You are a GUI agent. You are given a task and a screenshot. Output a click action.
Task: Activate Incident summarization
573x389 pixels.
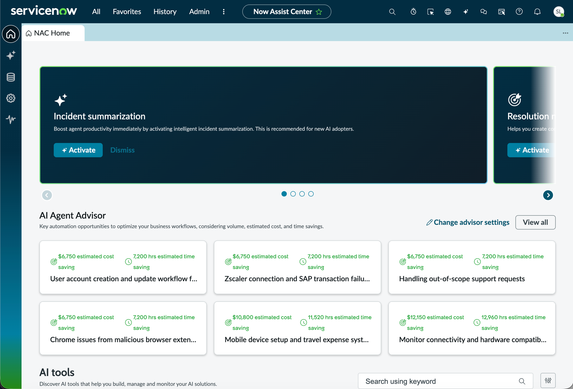78,150
